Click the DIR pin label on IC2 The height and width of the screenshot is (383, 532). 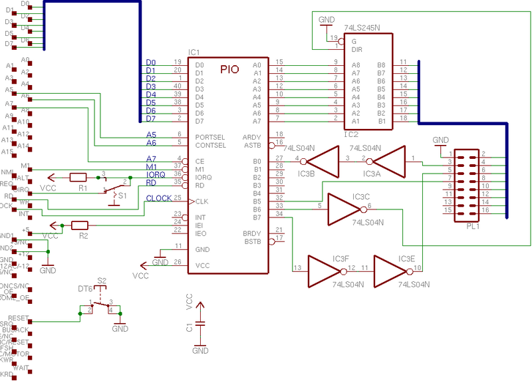(x=357, y=49)
